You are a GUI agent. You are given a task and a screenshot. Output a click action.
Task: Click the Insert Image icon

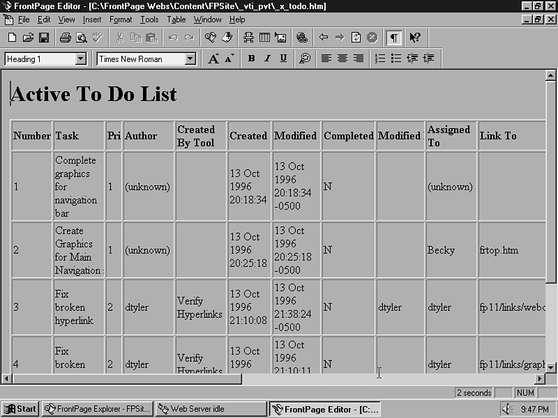pos(280,38)
